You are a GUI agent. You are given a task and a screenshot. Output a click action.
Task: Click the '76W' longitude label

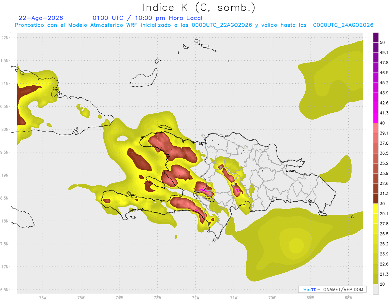pyautogui.click(x=43, y=298)
